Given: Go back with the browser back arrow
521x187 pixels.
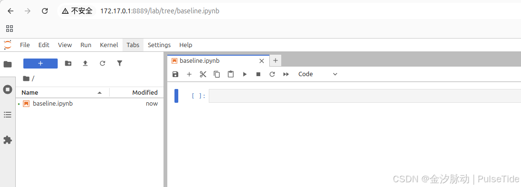Looking at the screenshot, I should pos(10,11).
